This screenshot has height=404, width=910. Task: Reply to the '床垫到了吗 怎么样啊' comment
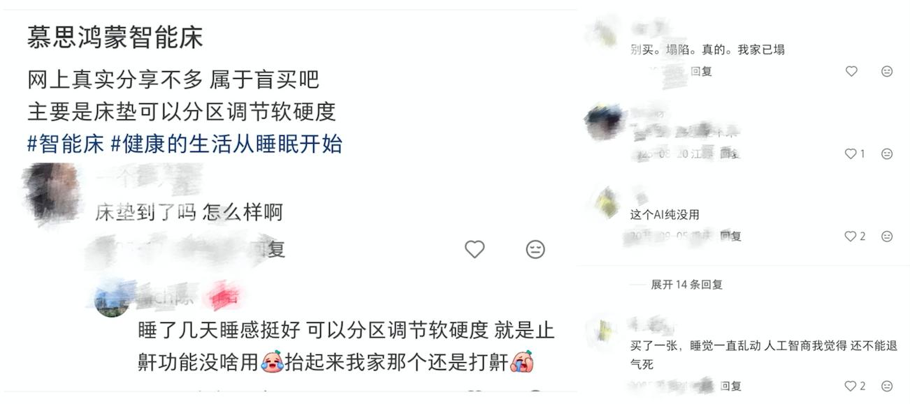point(273,249)
